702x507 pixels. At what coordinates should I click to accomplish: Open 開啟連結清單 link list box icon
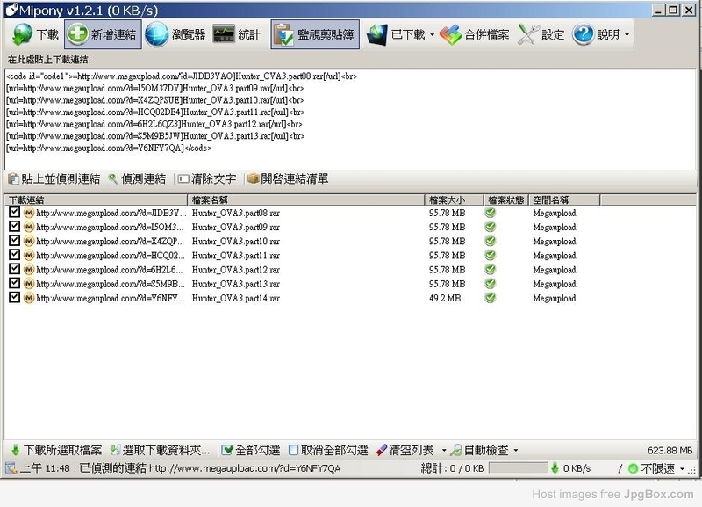tap(254, 178)
